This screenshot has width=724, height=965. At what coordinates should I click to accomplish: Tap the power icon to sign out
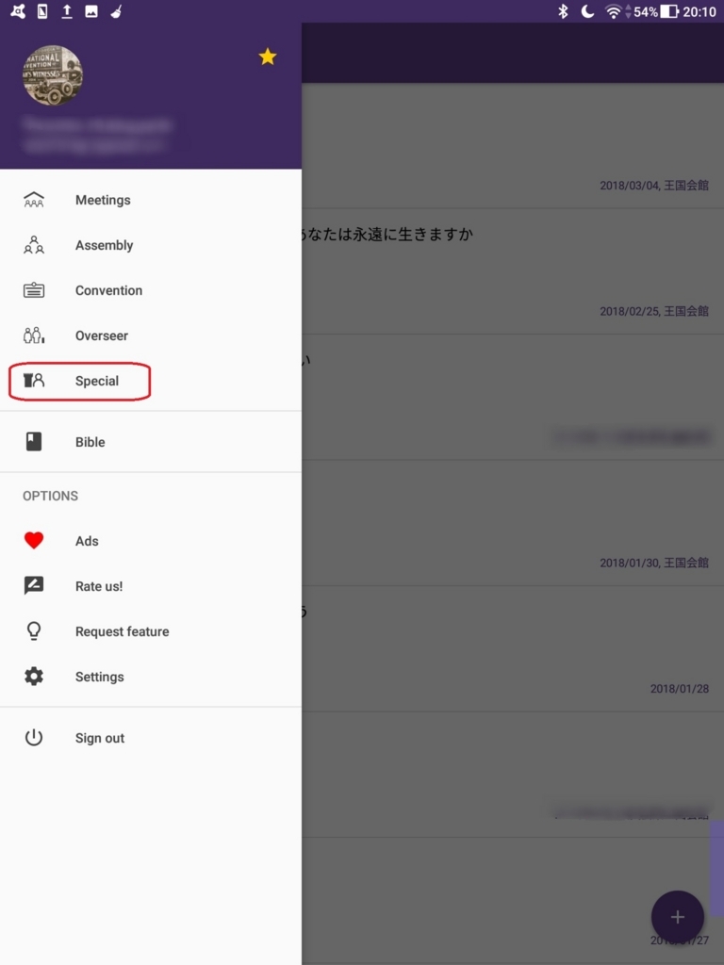point(34,737)
